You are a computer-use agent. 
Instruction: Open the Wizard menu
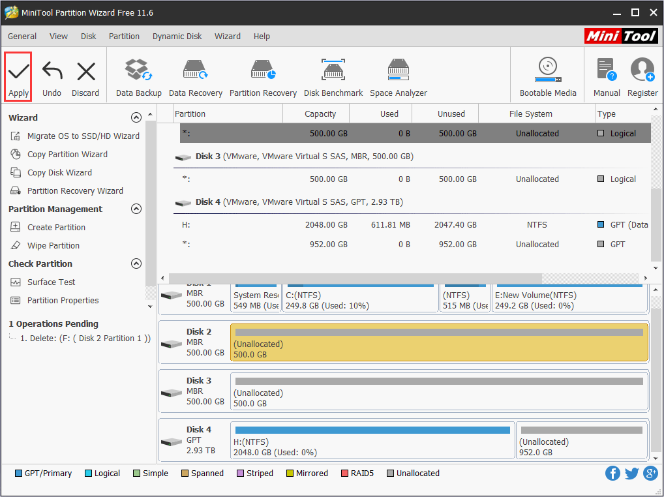coord(228,37)
